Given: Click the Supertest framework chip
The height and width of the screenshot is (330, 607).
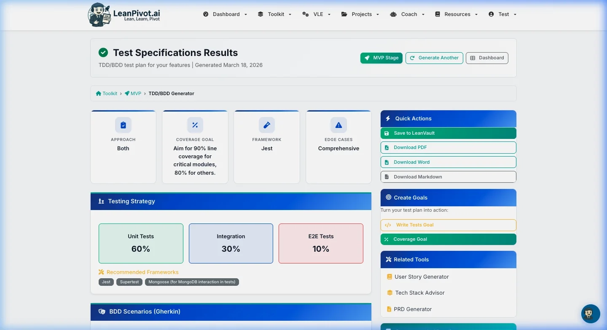Looking at the screenshot, I should click(129, 282).
